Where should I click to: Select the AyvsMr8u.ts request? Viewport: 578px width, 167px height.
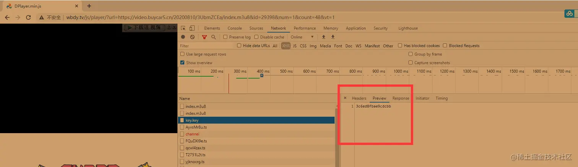click(x=256, y=127)
